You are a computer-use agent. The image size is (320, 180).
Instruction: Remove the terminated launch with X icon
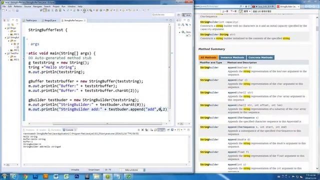coord(142,130)
